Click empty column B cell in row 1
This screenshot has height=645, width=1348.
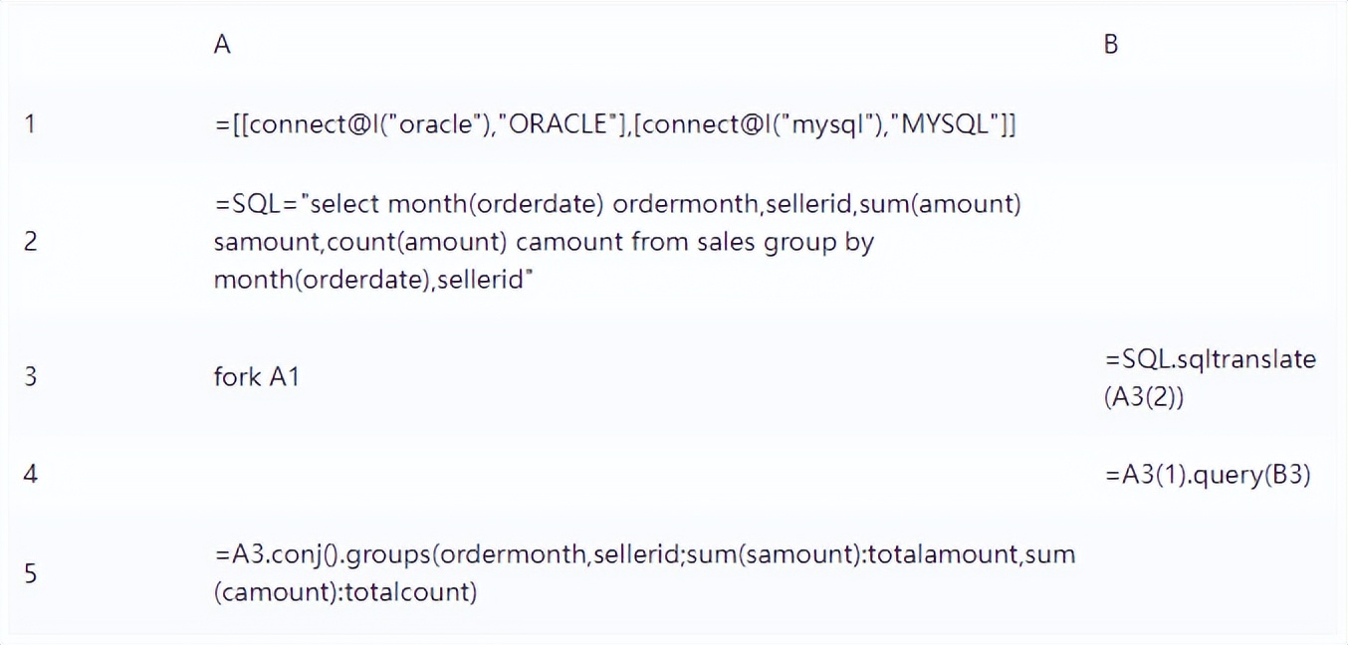(x=1215, y=126)
